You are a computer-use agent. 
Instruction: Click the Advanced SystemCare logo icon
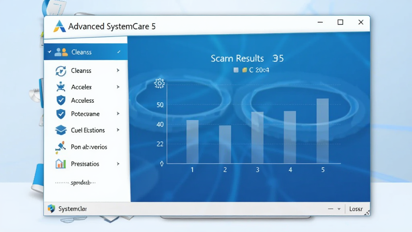pyautogui.click(x=60, y=26)
